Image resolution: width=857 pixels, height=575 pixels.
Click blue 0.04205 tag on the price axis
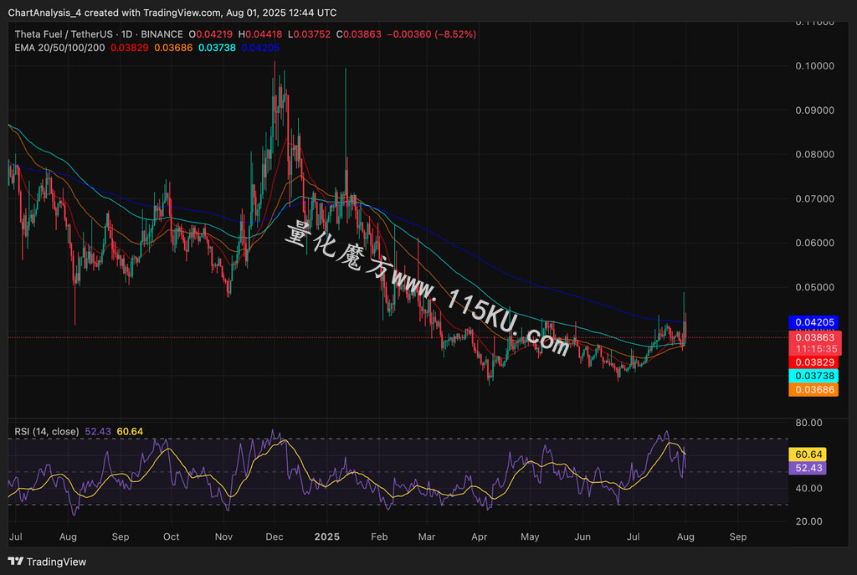pos(813,322)
